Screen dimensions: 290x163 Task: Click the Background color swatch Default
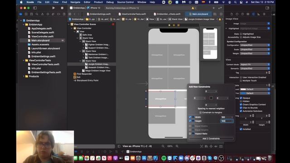(255, 89)
